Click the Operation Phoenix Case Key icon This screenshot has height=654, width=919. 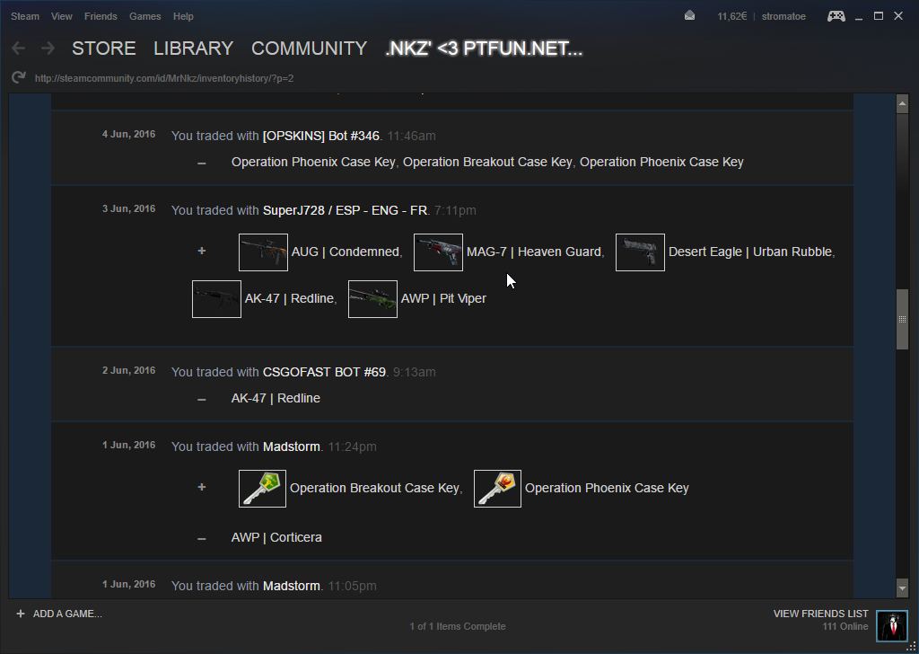point(497,489)
